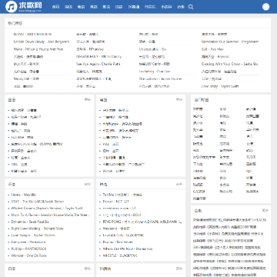Open the Beyond song in hot list
The width and height of the screenshot is (277, 277).
[x=215, y=56]
